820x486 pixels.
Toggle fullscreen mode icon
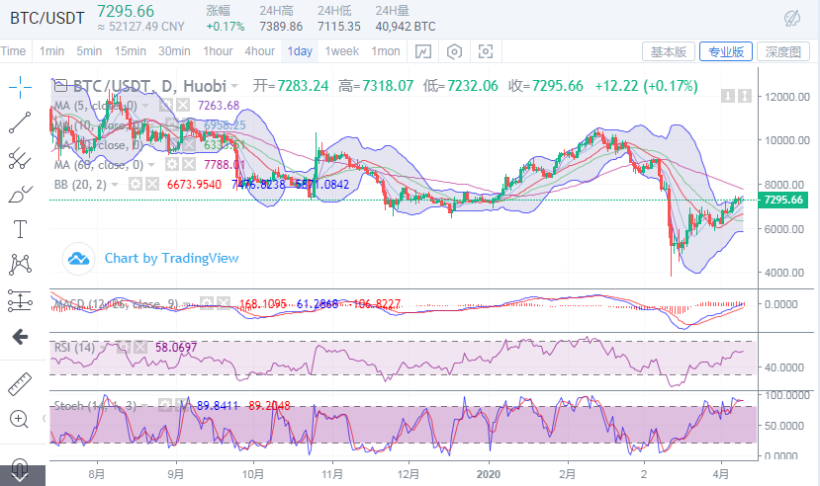coord(486,51)
